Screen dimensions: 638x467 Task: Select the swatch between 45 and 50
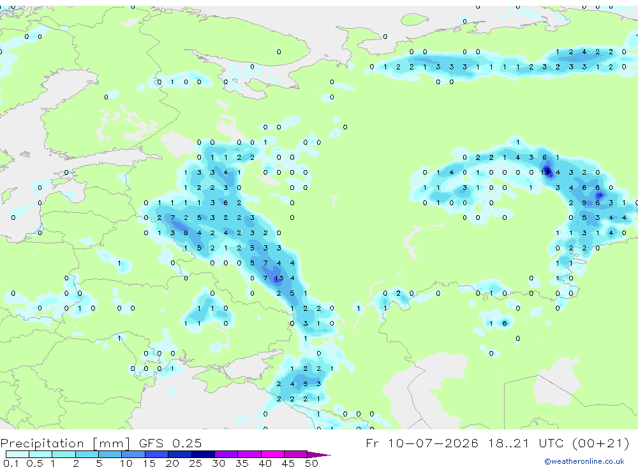click(x=295, y=454)
